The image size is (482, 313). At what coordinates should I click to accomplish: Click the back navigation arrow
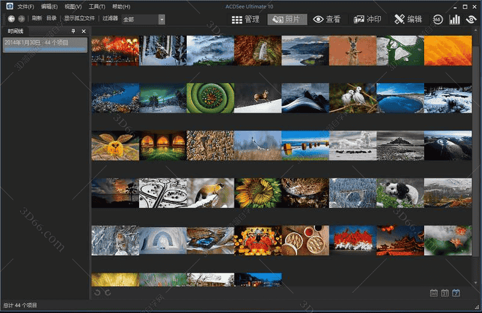11,19
